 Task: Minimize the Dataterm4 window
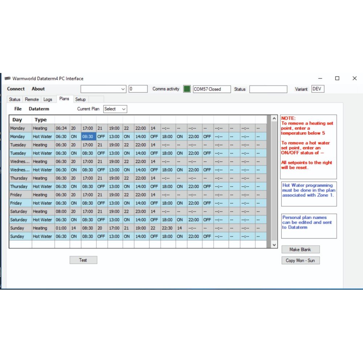pyautogui.click(x=320, y=78)
